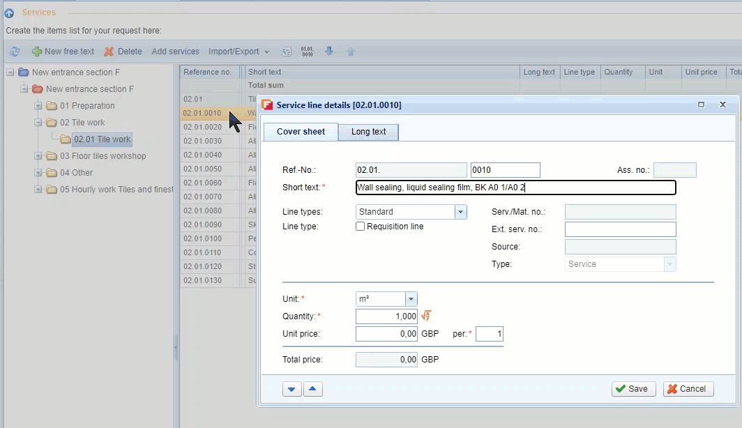The width and height of the screenshot is (742, 428).
Task: Maximize the Service line details dialog
Action: 701,105
